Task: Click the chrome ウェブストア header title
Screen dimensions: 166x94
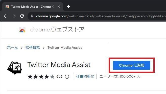Action: coord(57,29)
